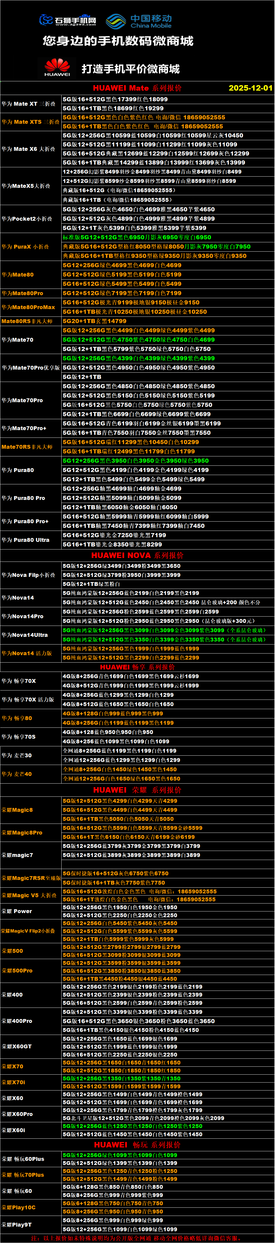The height and width of the screenshot is (1243, 275).
Task: Click the red Huawei logo
Action: point(57,68)
